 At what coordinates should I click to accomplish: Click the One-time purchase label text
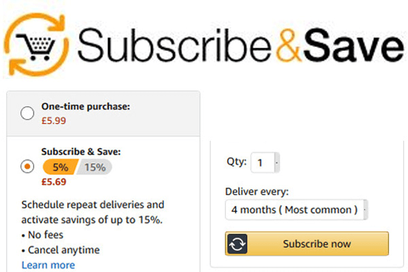point(85,107)
